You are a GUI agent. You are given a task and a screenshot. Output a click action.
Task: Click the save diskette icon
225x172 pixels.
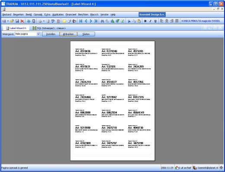[x=17, y=21]
